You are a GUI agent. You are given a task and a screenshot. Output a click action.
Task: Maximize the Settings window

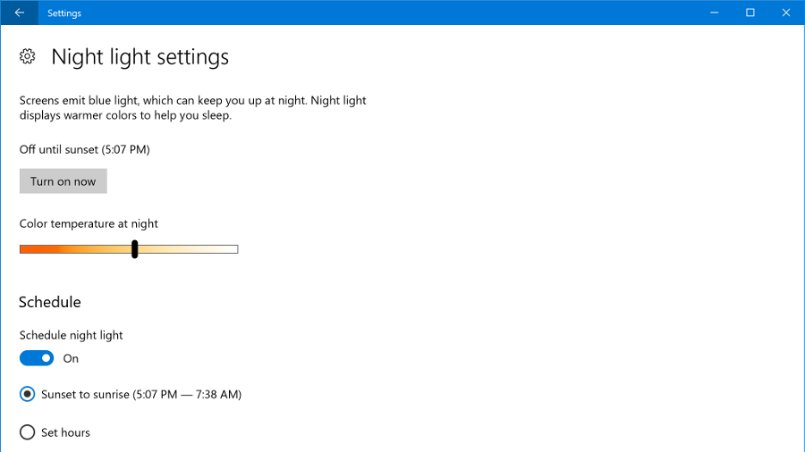[750, 13]
